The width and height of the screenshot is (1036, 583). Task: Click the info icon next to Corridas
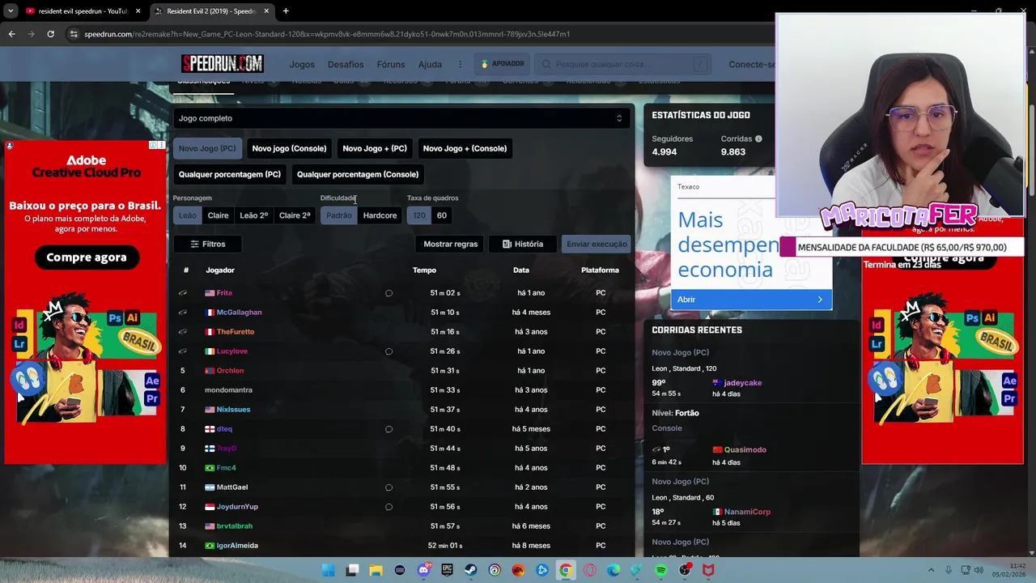point(758,139)
